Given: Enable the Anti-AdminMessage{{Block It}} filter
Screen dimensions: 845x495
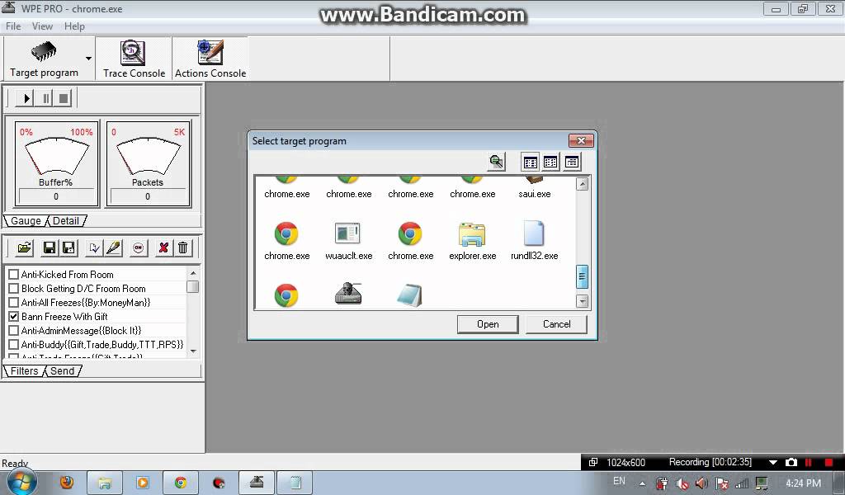Looking at the screenshot, I should click(14, 330).
